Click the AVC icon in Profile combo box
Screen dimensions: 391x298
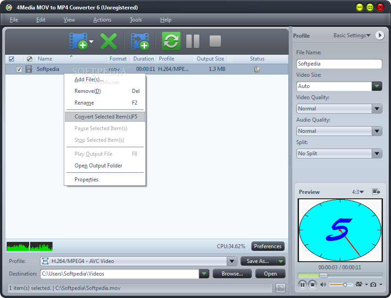pos(45,261)
